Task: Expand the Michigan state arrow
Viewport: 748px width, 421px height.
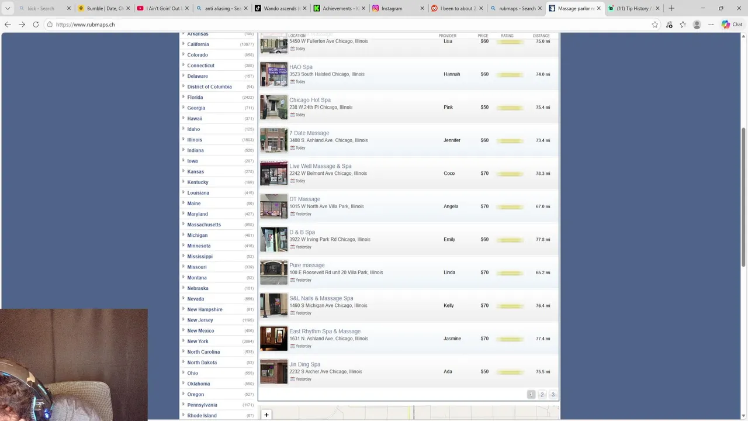Action: pyautogui.click(x=183, y=234)
